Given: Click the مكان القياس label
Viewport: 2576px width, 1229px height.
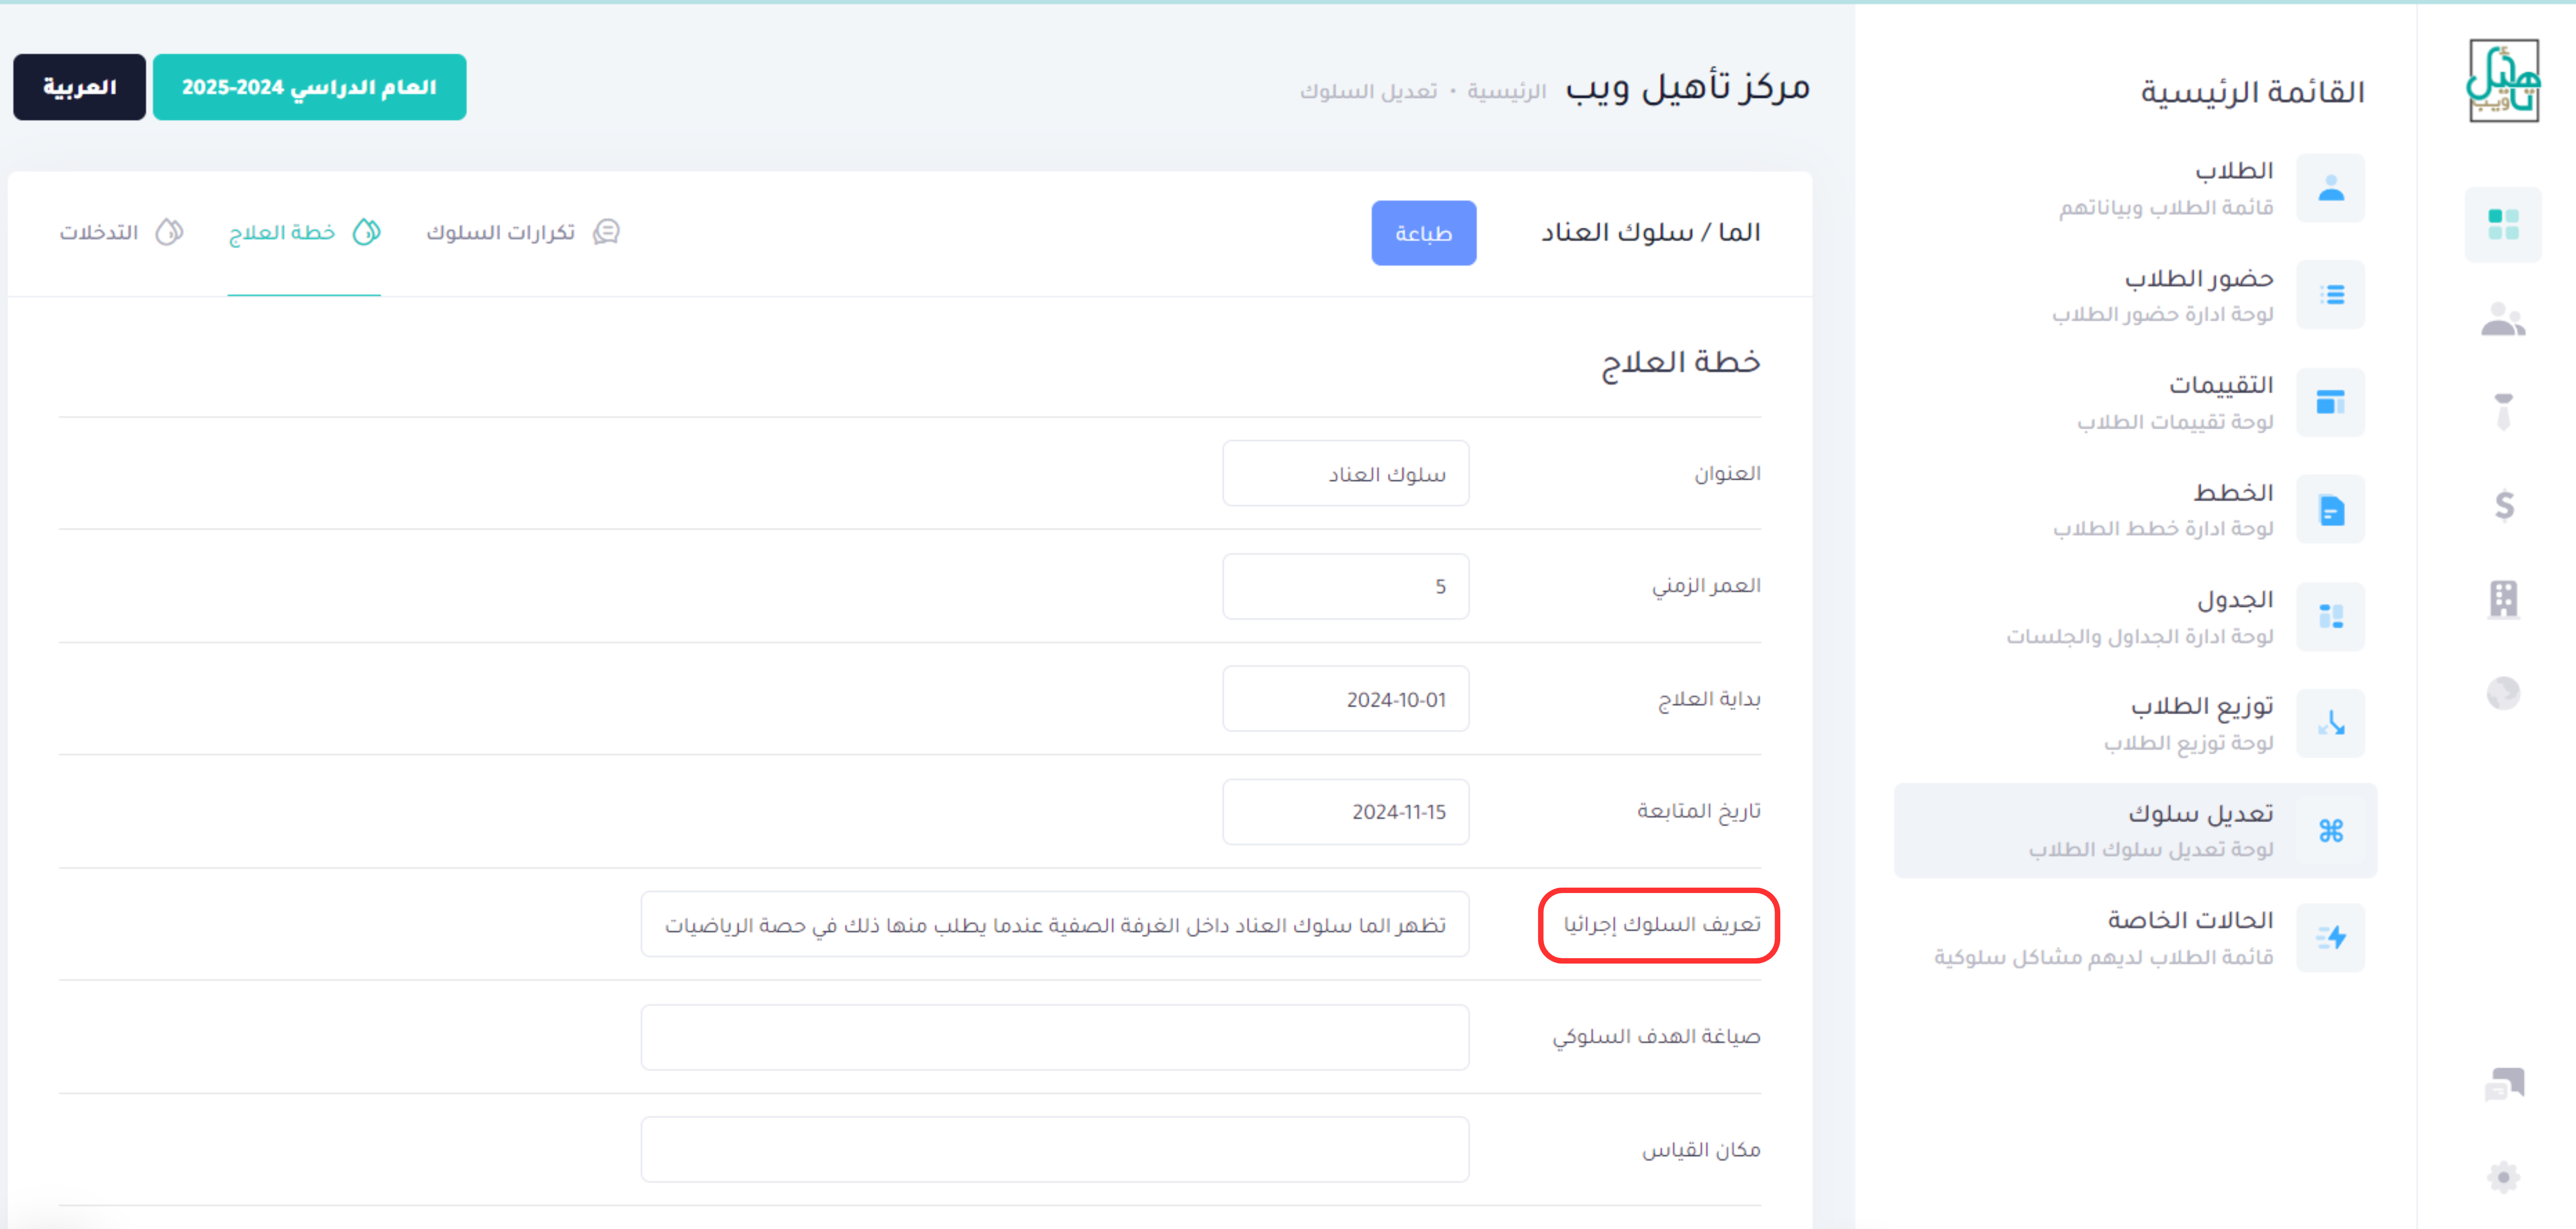Looking at the screenshot, I should coord(1701,1150).
